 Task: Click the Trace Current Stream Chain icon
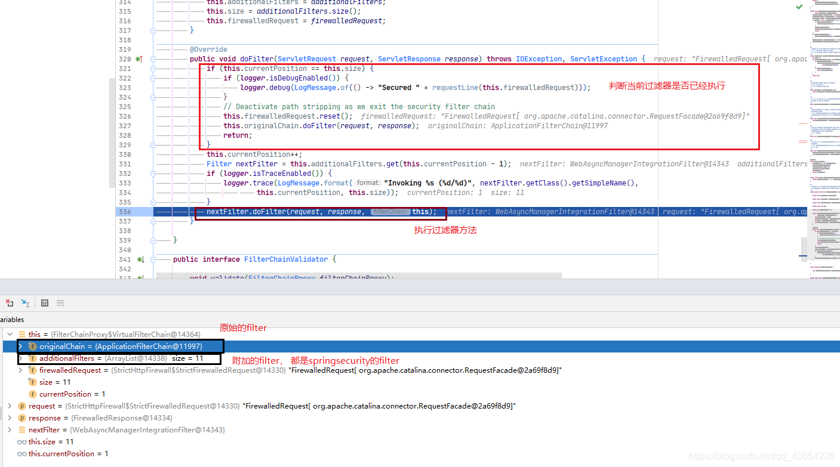(x=60, y=303)
